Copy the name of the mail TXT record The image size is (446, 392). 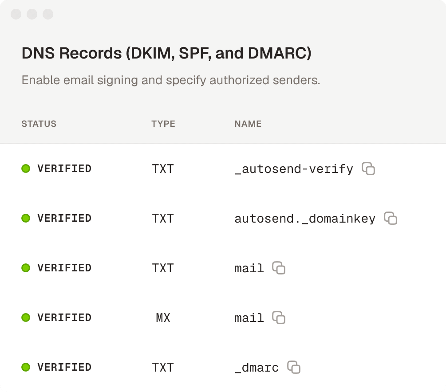[279, 268]
